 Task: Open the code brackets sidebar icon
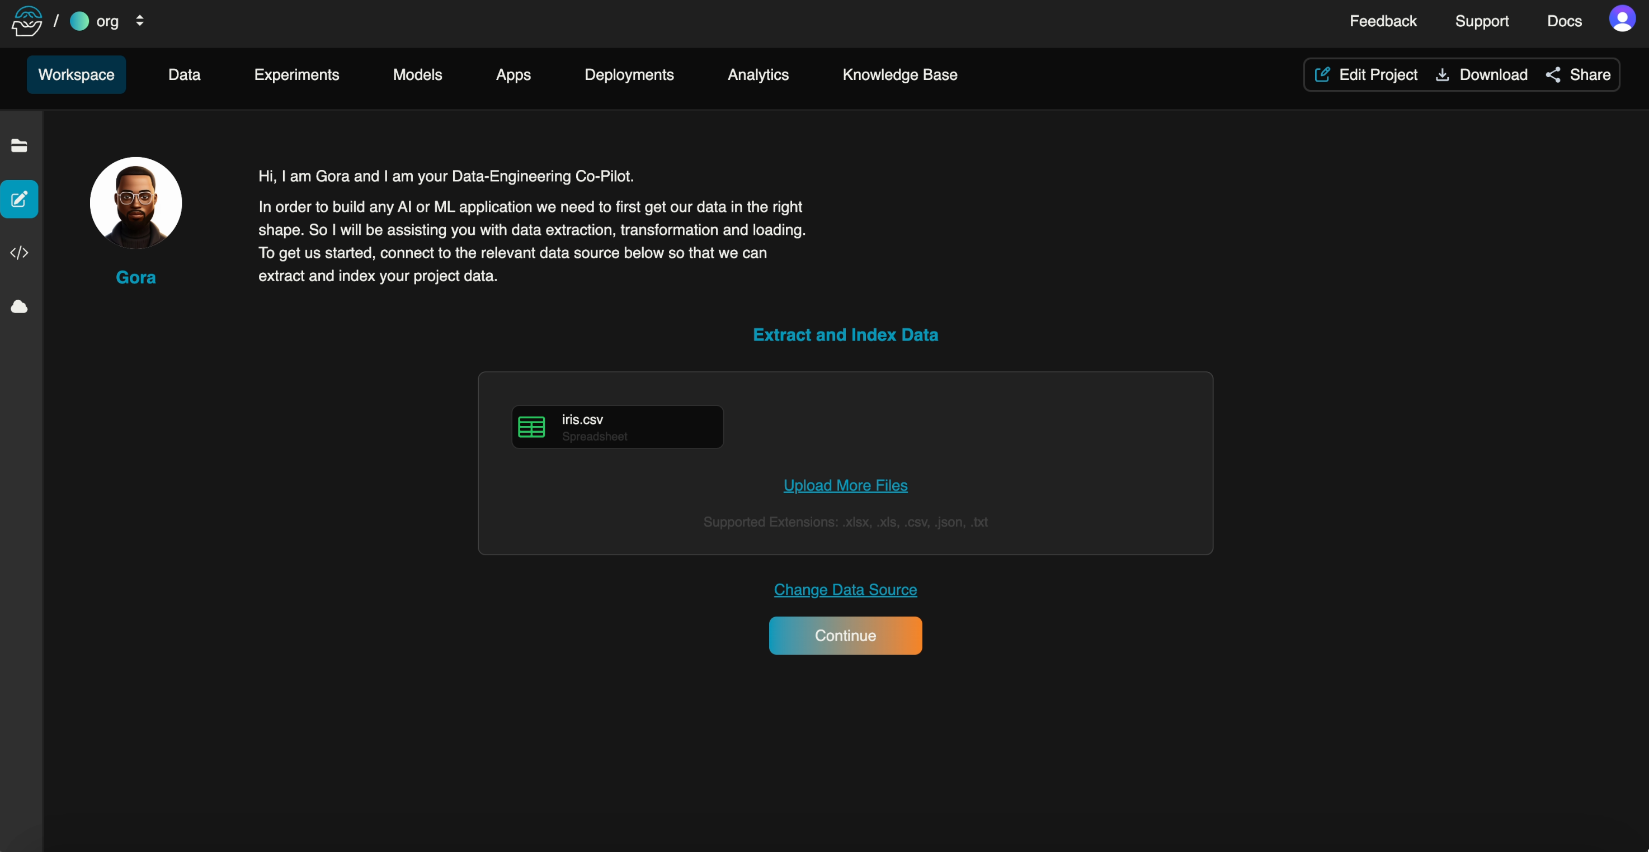click(19, 253)
